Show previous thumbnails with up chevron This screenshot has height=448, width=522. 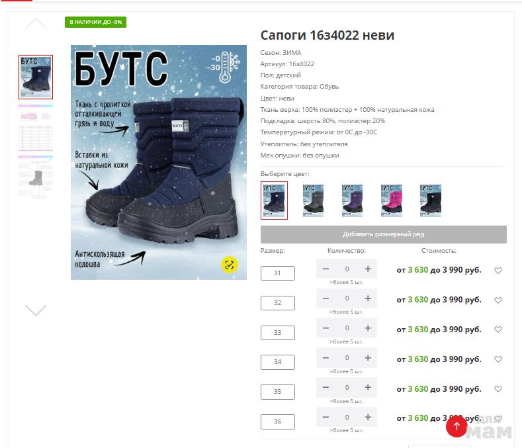(36, 24)
